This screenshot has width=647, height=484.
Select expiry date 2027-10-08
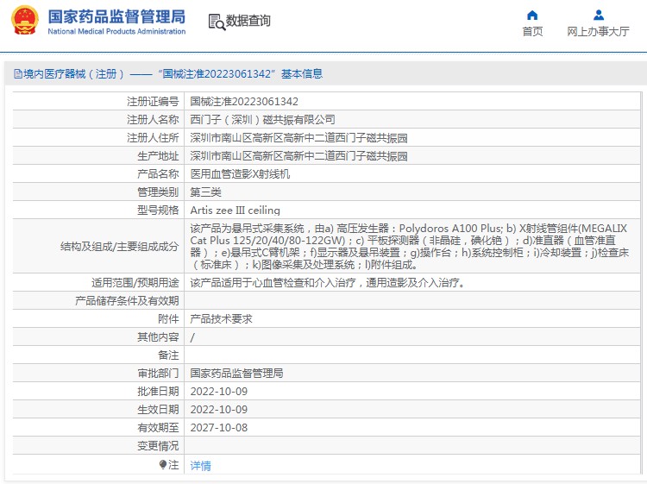pyautogui.click(x=219, y=428)
